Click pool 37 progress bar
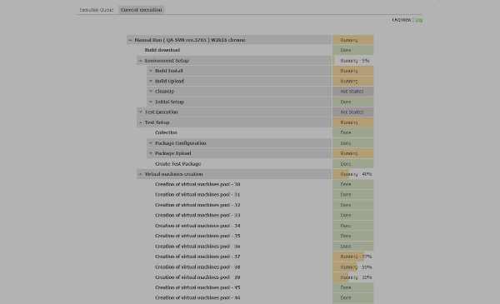 (353, 257)
